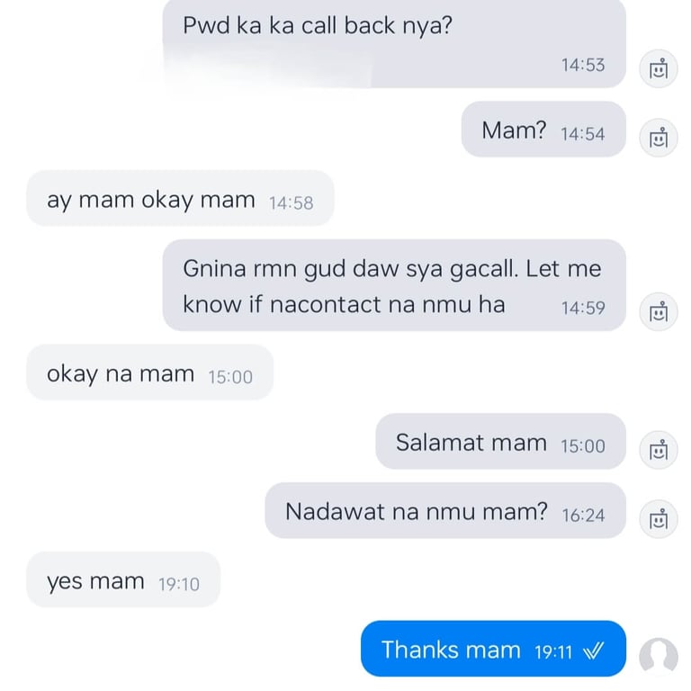The image size is (691, 691).
Task: Click the 'Nadawat na nmu mam?' message
Action: coord(445,510)
